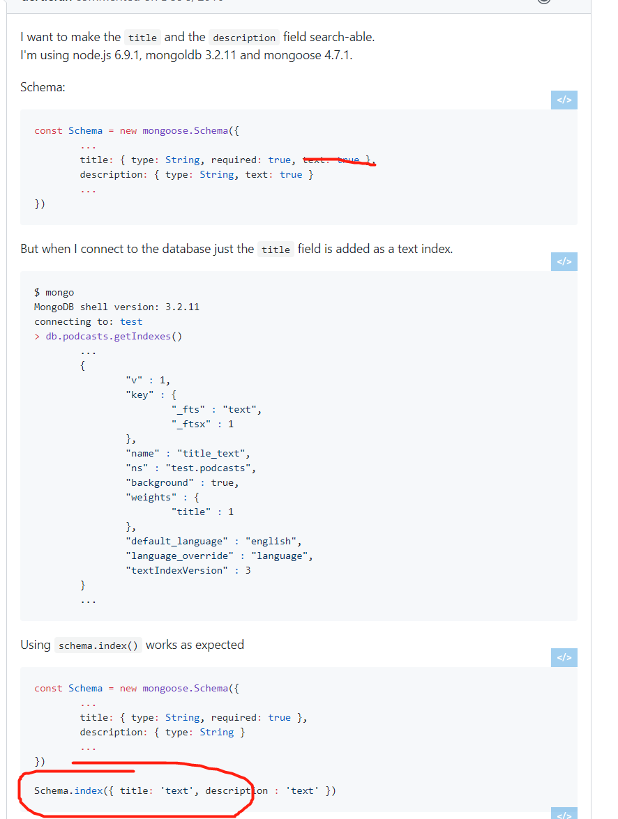Click the '"textIndexVersion" : 3' line
Screen dimensions: 618x819
pyautogui.click(x=188, y=570)
